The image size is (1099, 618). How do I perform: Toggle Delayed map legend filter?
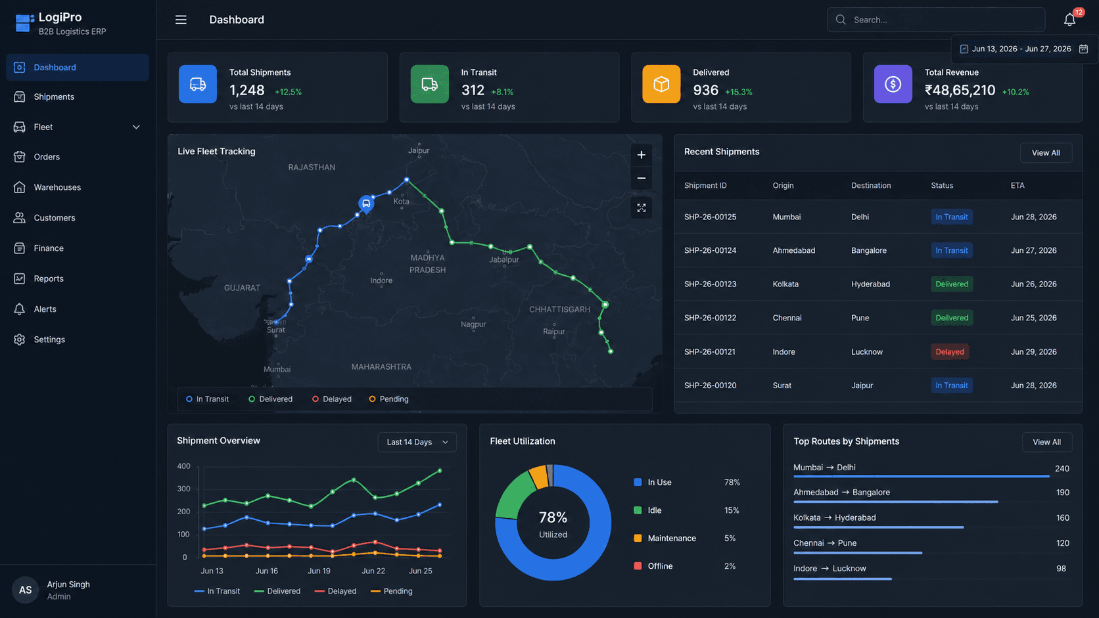point(332,399)
